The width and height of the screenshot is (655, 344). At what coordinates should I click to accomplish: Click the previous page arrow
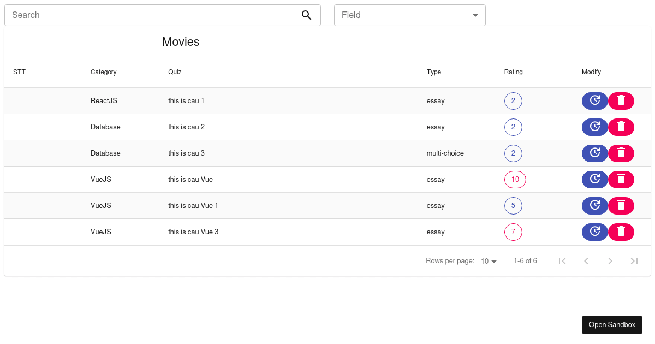point(586,260)
